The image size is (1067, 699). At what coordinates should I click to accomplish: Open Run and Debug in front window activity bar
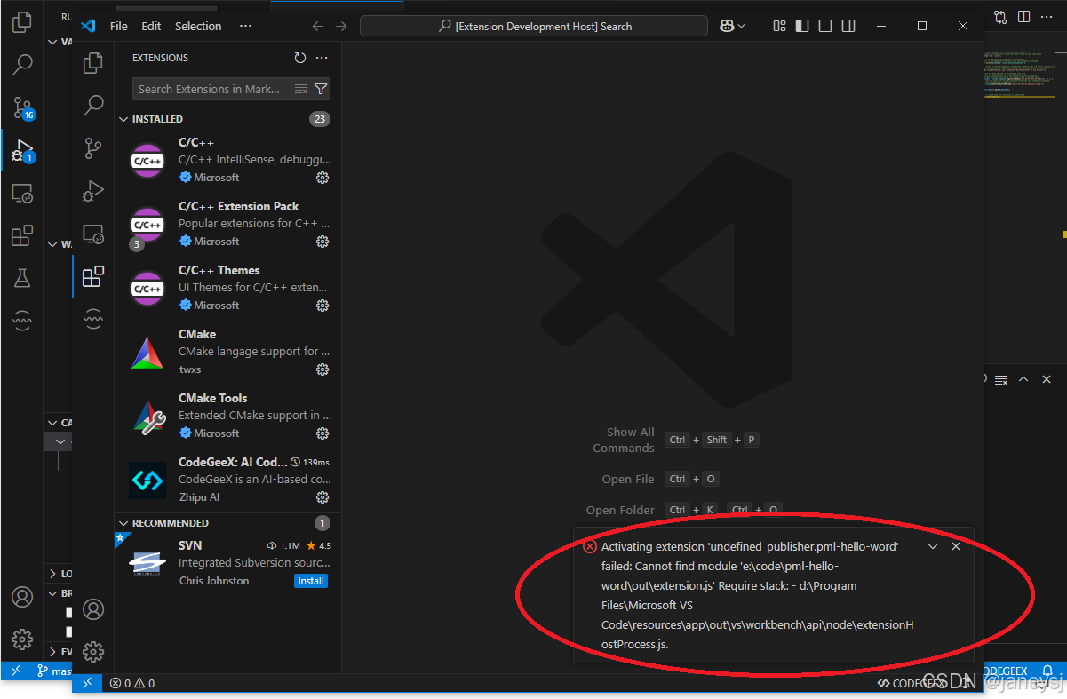93,191
